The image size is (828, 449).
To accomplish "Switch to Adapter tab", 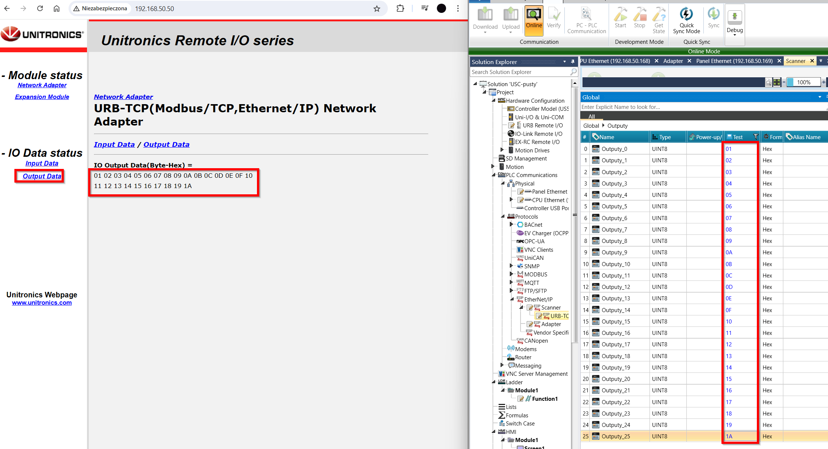I will [673, 61].
